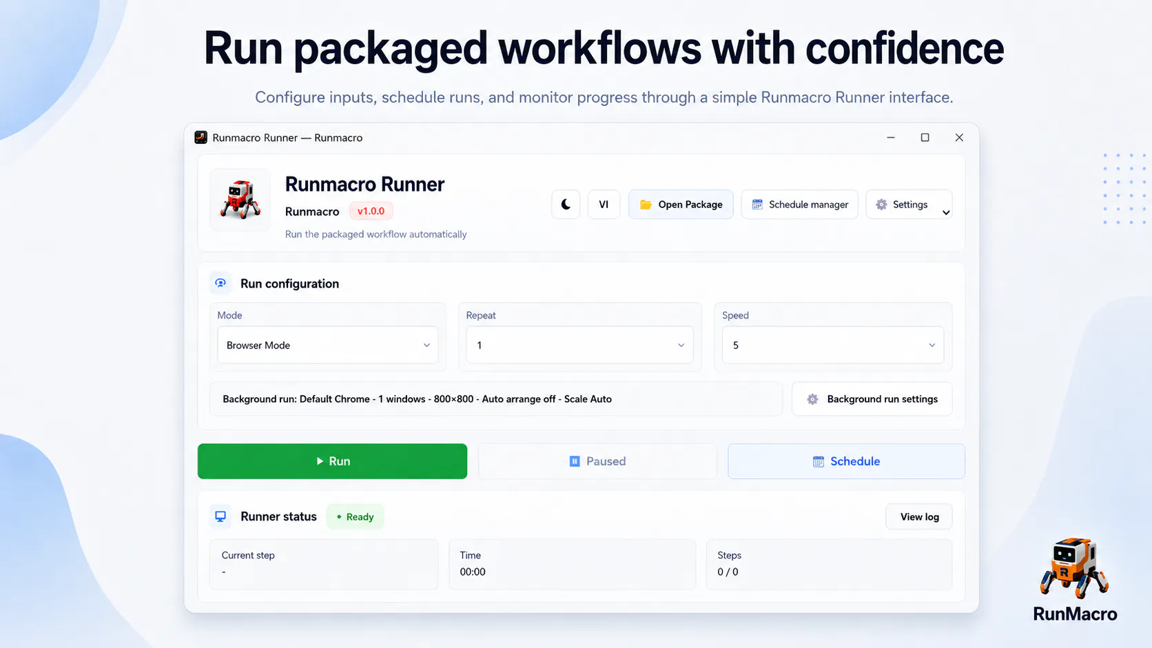Start the workflow with the green Run button
Screen dimensions: 1152x648
332,461
